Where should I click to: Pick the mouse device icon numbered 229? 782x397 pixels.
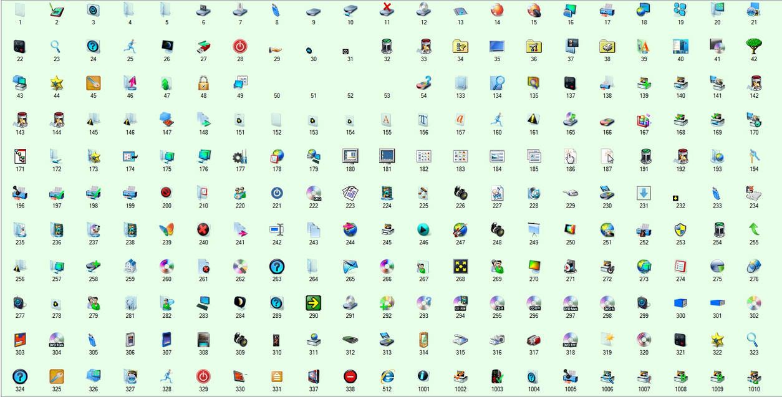(570, 193)
